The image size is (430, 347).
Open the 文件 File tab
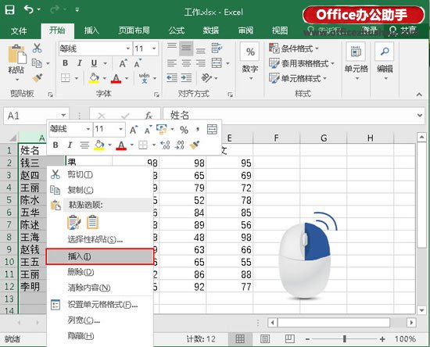19,30
